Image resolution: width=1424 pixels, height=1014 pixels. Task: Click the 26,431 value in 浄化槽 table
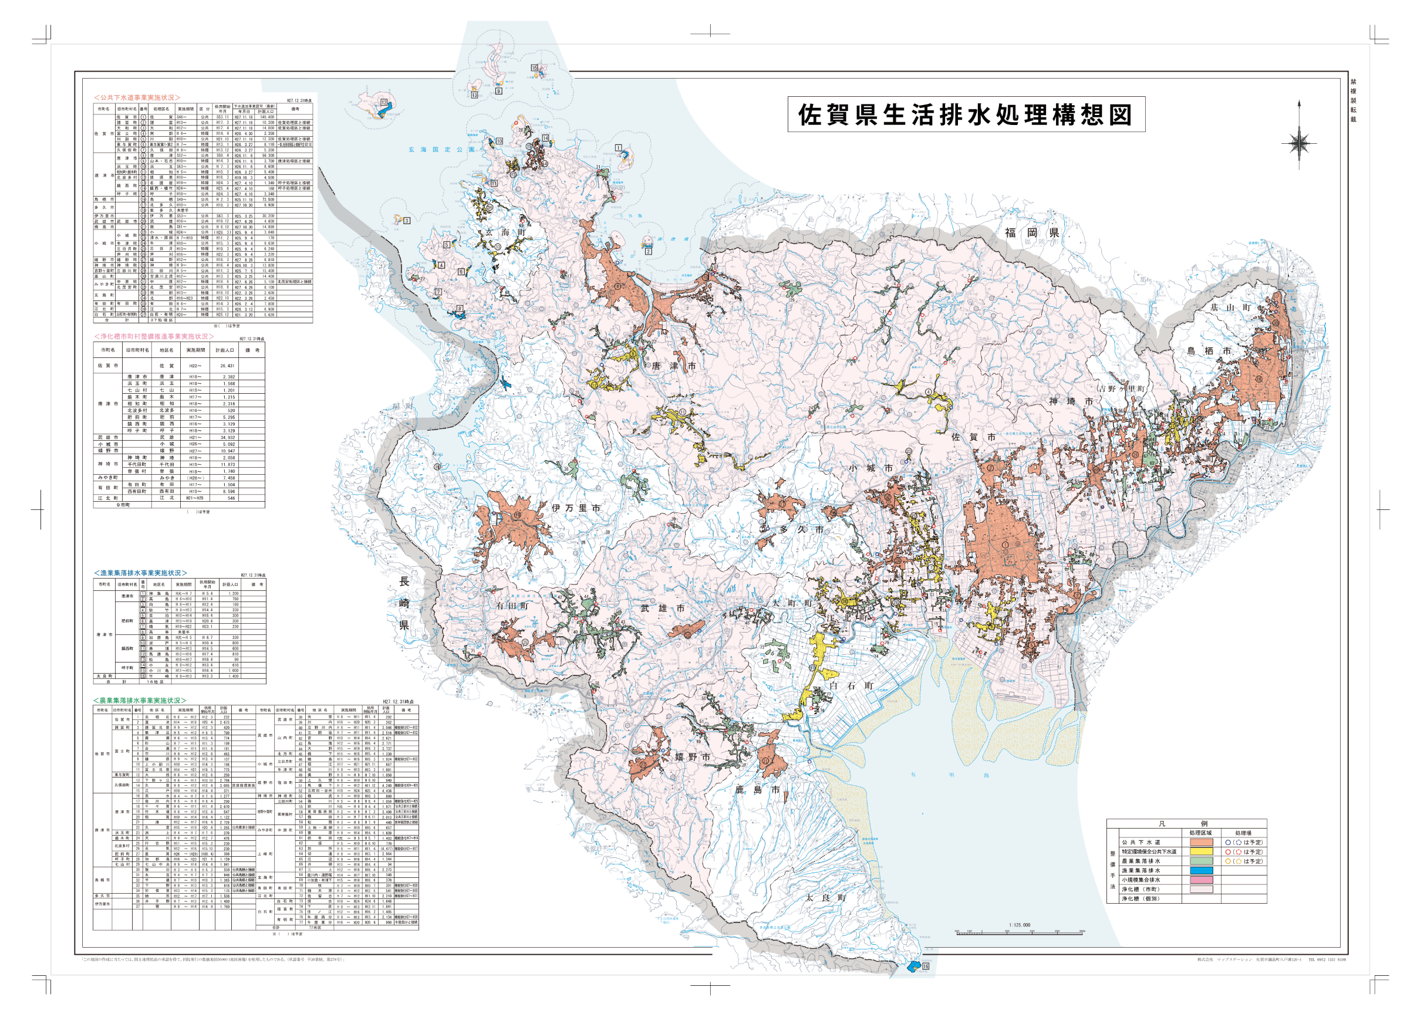(227, 366)
